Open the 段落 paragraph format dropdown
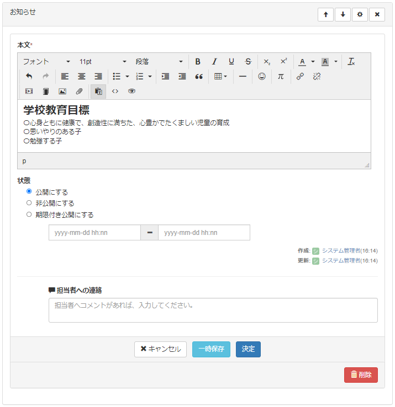This screenshot has height=407, width=395. pos(159,62)
